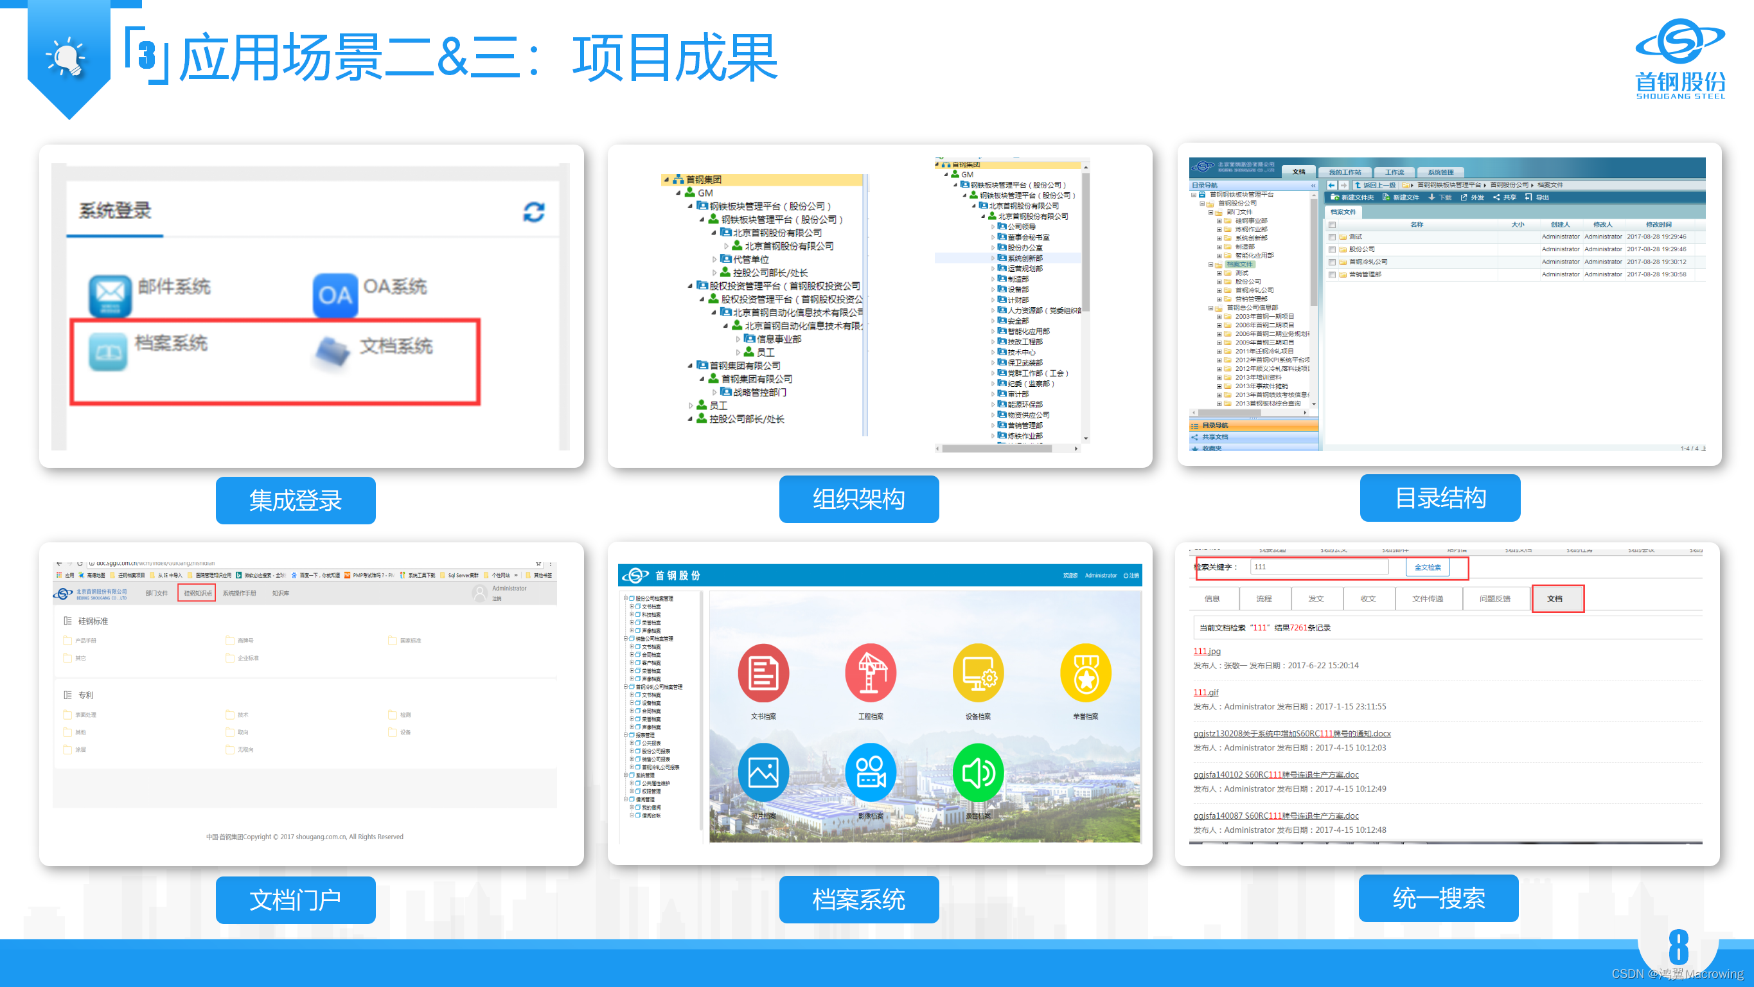Open the OA系统 icon
This screenshot has height=987, width=1754.
pos(335,295)
